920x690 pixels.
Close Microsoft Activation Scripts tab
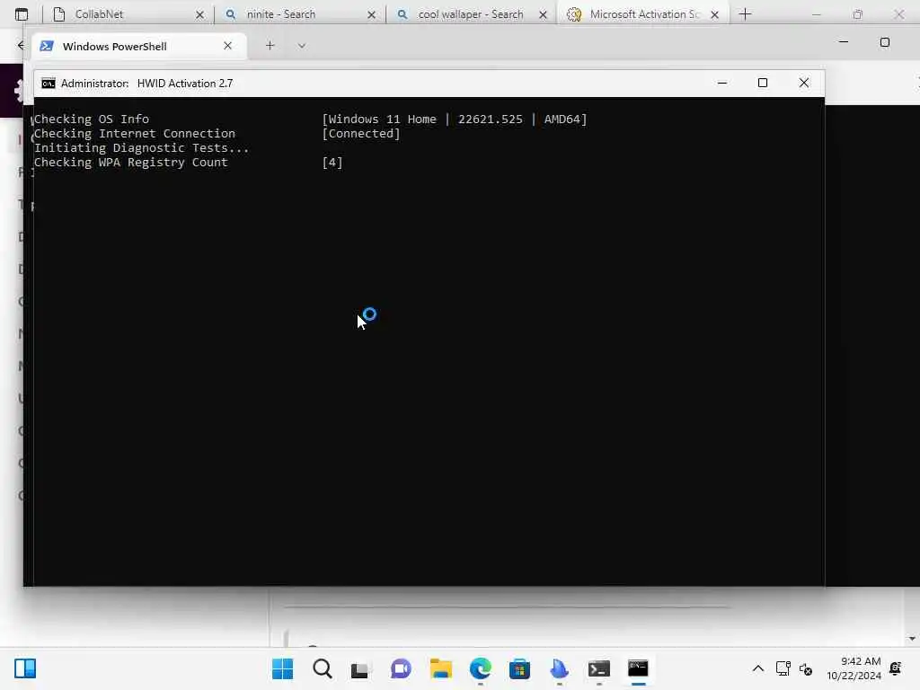click(x=714, y=14)
